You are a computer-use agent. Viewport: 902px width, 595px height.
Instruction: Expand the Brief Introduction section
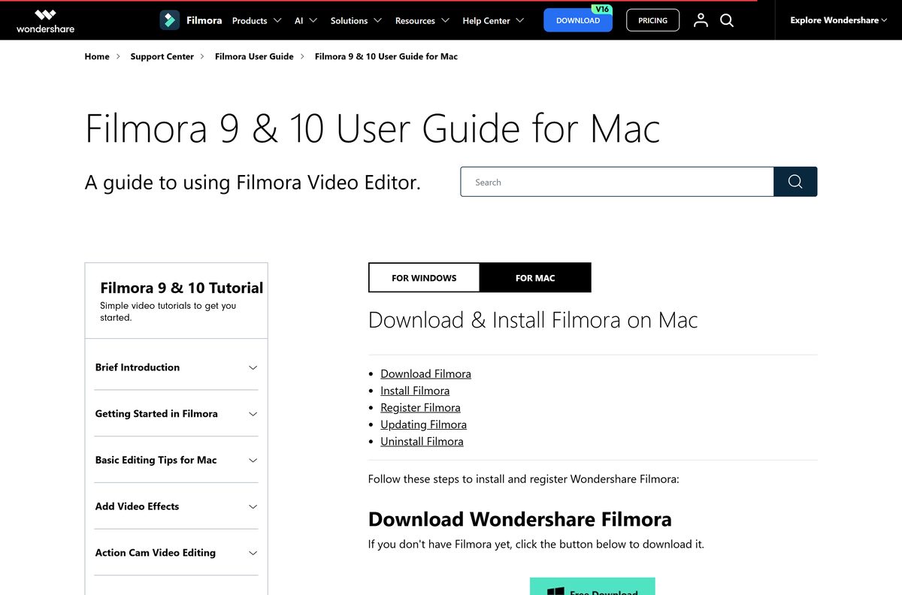click(x=176, y=367)
